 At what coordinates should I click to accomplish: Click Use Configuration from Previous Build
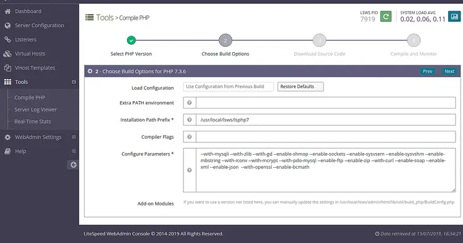pyautogui.click(x=228, y=86)
